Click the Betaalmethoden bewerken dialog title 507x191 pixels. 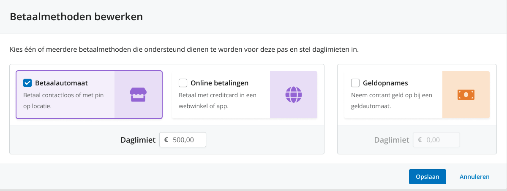point(76,17)
